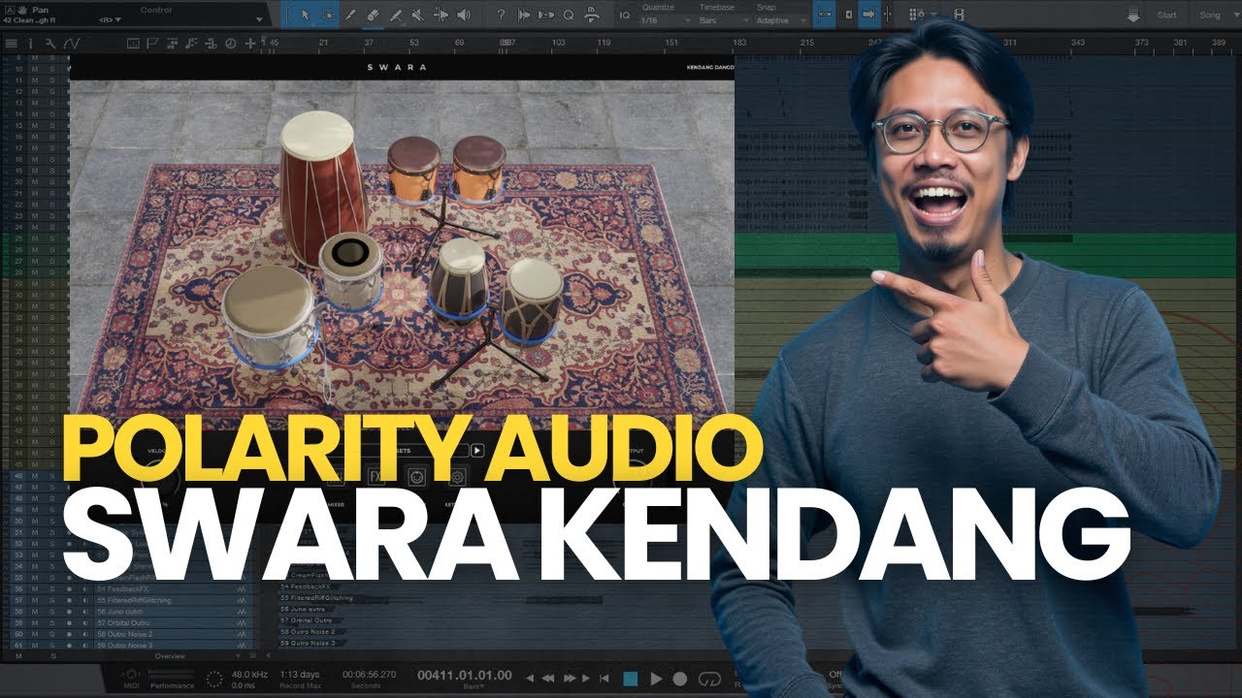Show automation curve icon
Image resolution: width=1242 pixels, height=698 pixels.
click(70, 44)
